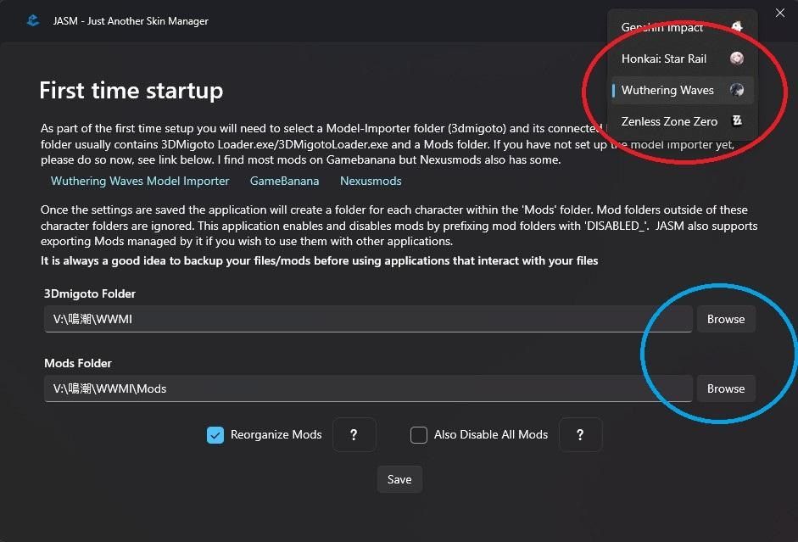Click the Honkai: Star Rail game icon
Screen dimensions: 798x542
(737, 59)
